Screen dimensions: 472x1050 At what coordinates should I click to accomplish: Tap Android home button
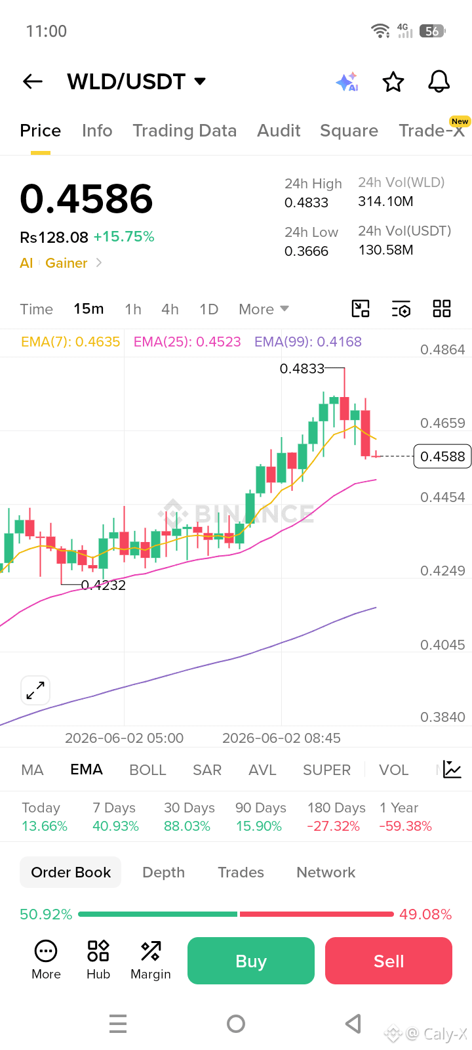[236, 1024]
